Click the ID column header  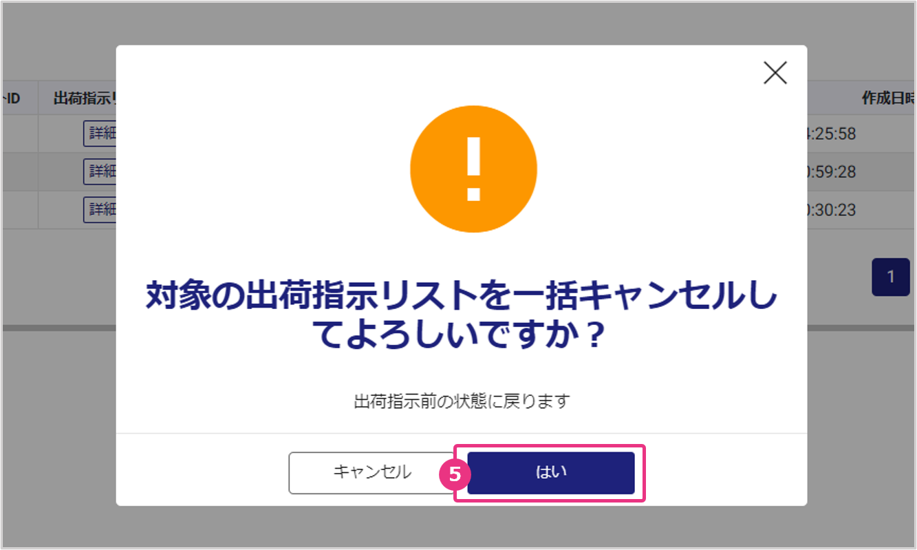pos(11,99)
